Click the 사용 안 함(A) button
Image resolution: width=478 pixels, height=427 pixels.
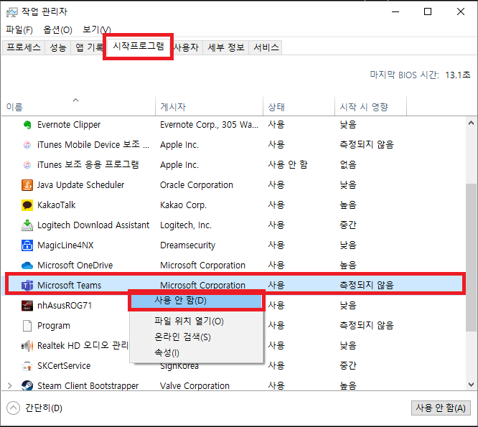pos(441,408)
